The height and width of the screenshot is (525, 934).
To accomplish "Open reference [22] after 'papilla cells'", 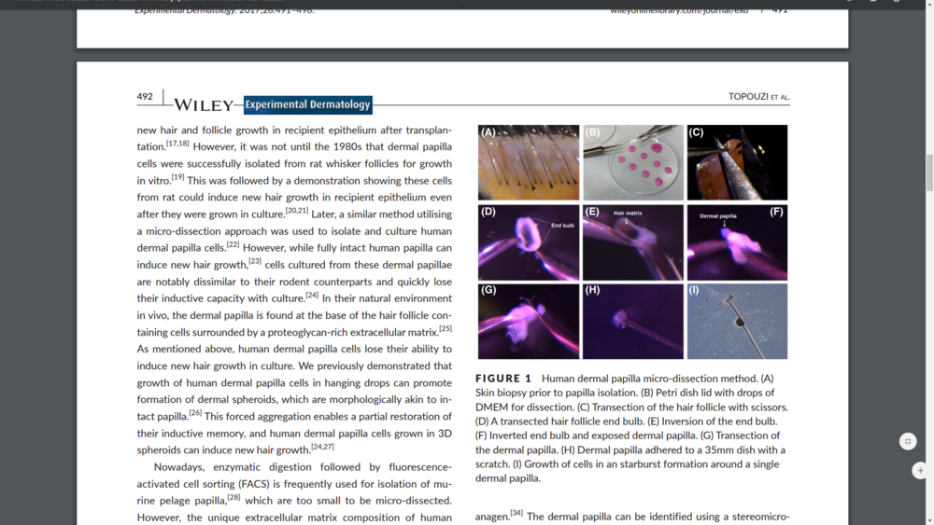I will [x=233, y=244].
